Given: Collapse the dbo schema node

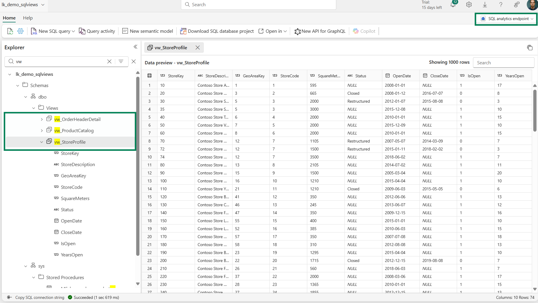Looking at the screenshot, I should tap(26, 97).
